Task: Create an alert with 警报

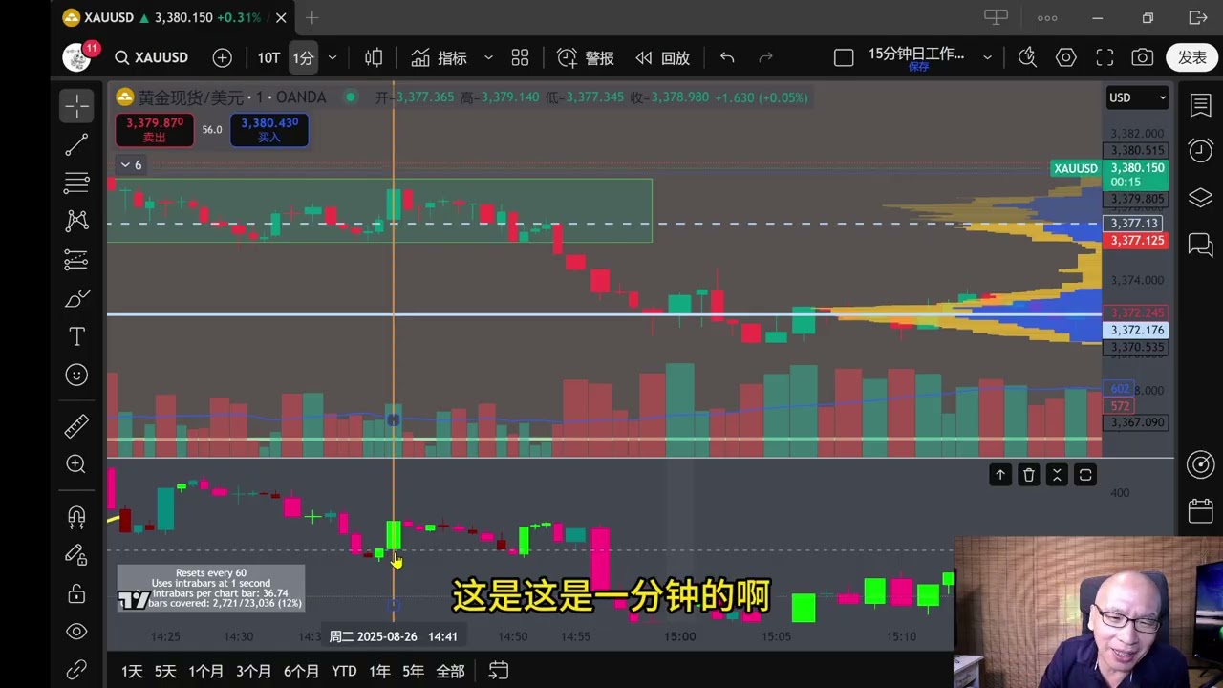Action: click(x=586, y=57)
